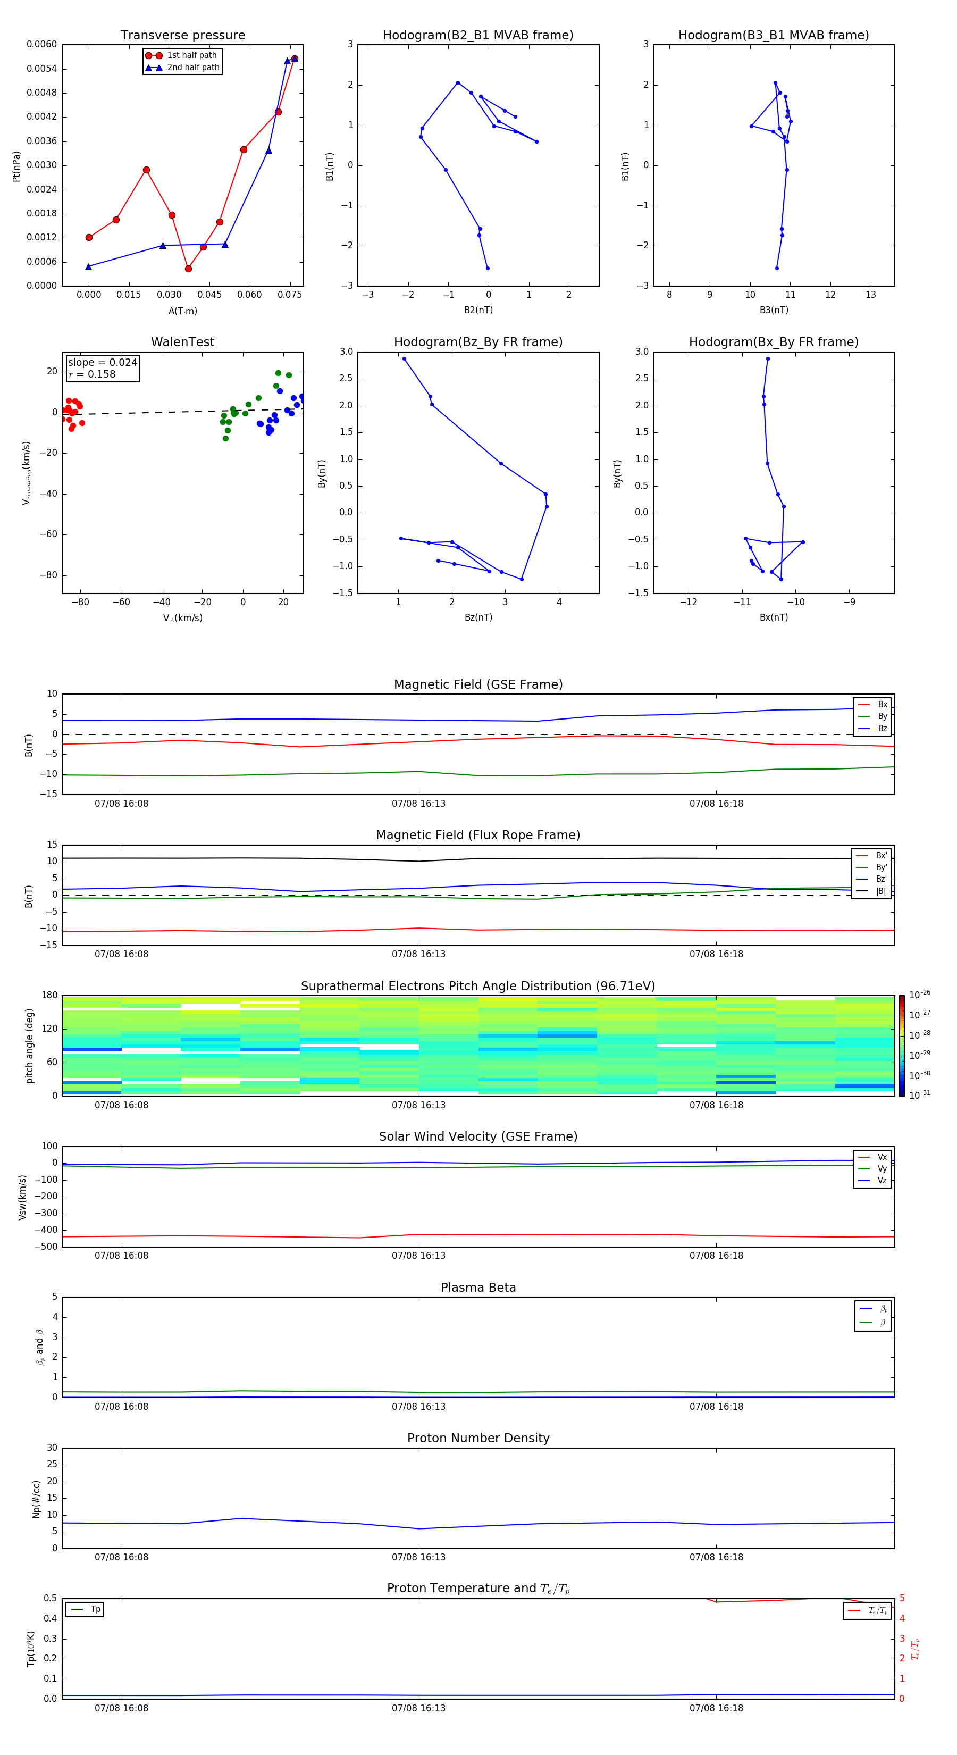
Task: Select Vz in the solar wind legend
Action: [x=872, y=1180]
